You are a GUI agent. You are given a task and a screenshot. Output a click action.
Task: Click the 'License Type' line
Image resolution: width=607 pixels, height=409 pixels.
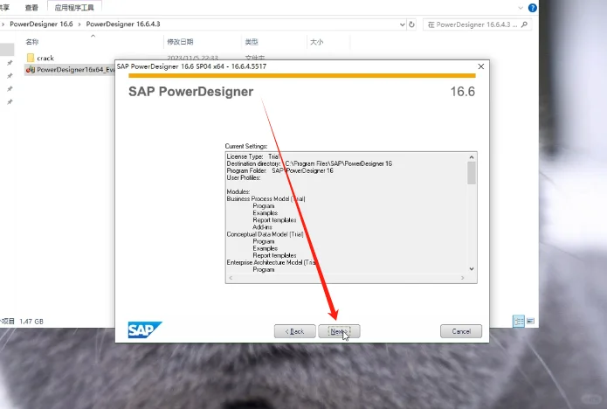[252, 156]
